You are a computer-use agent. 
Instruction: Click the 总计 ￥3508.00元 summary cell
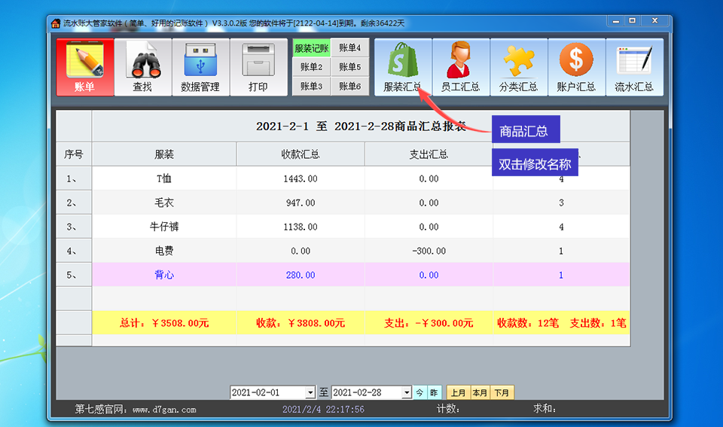pos(164,323)
